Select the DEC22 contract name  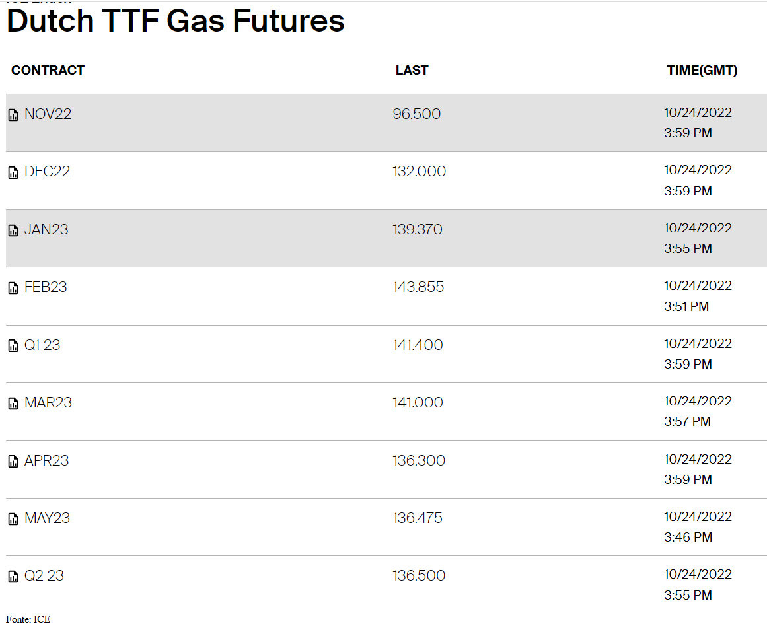tap(48, 172)
